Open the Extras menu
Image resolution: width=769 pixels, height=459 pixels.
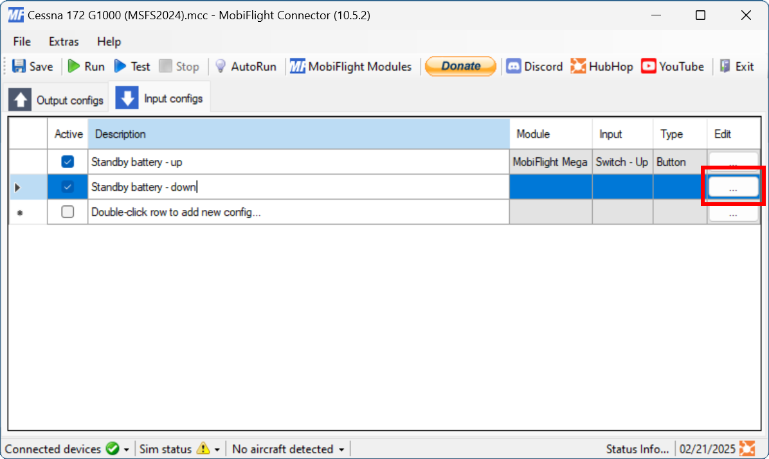[63, 41]
